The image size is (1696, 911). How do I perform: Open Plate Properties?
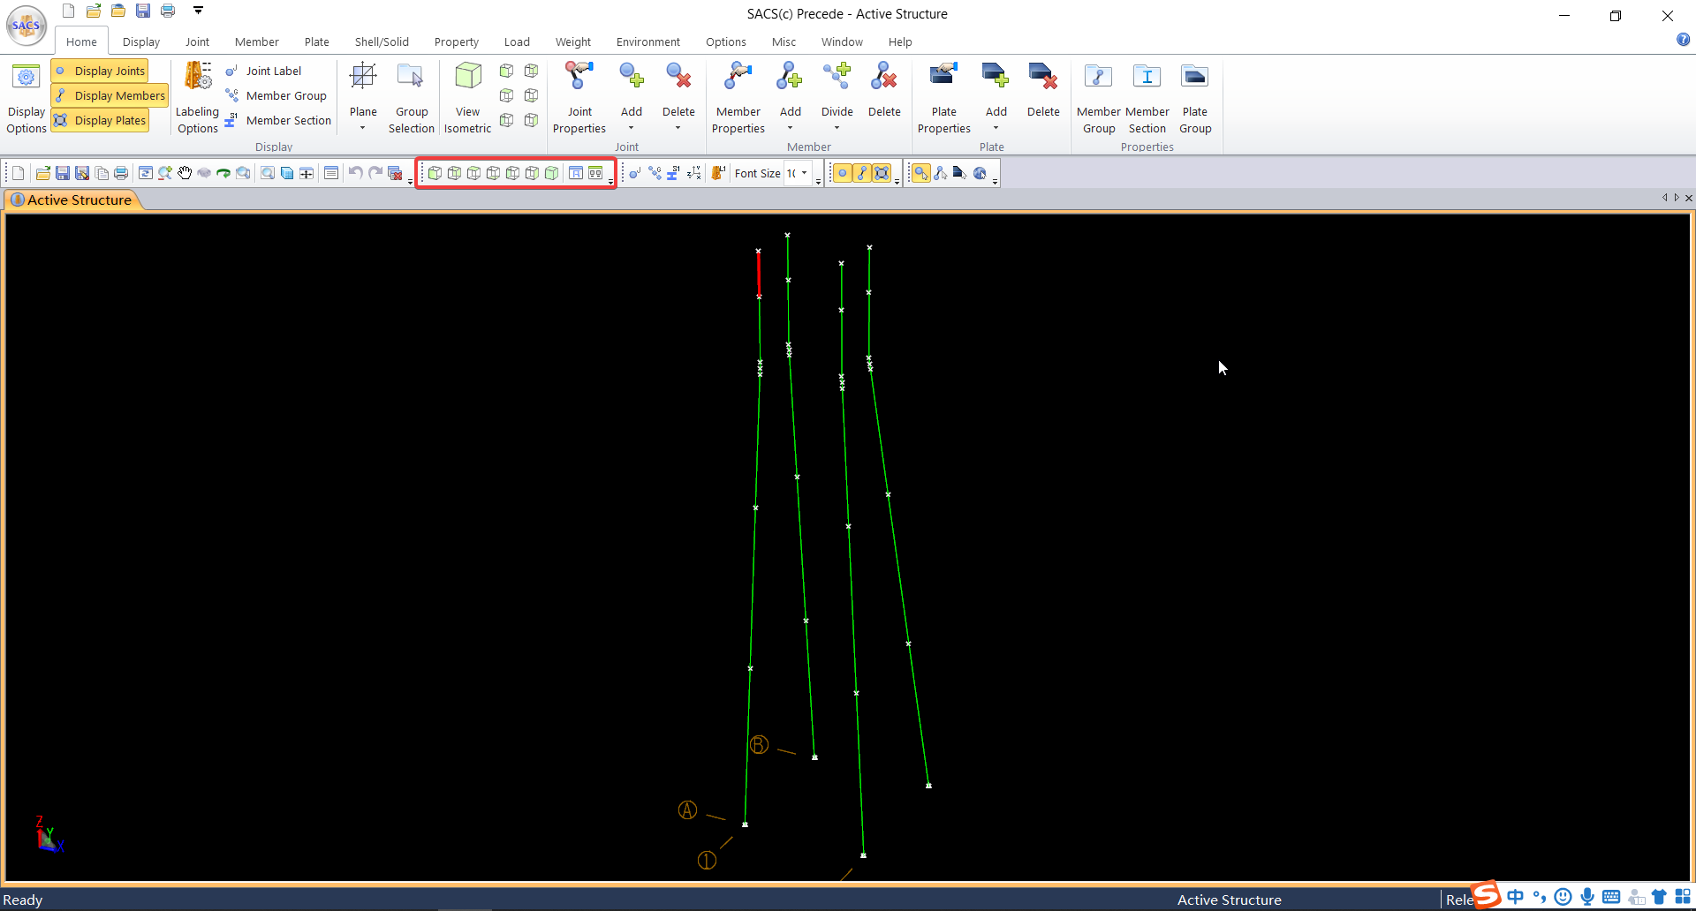(943, 97)
